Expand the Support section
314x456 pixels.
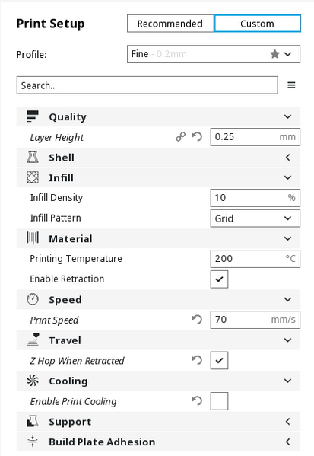point(158,422)
